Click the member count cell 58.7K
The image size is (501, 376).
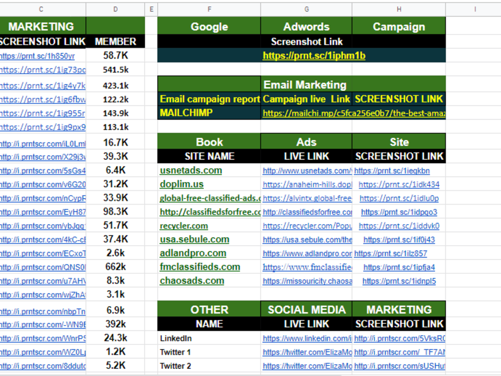(115, 56)
